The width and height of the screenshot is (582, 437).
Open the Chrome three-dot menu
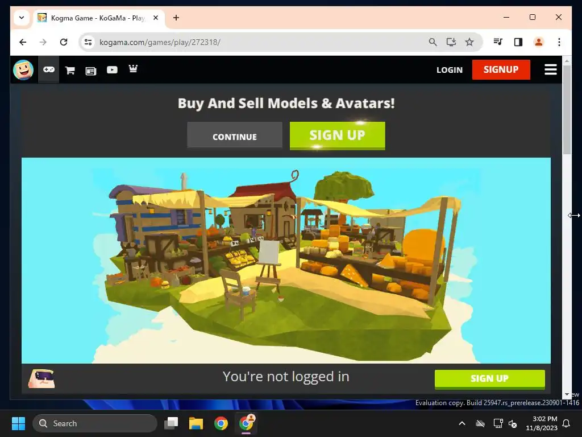tap(559, 42)
